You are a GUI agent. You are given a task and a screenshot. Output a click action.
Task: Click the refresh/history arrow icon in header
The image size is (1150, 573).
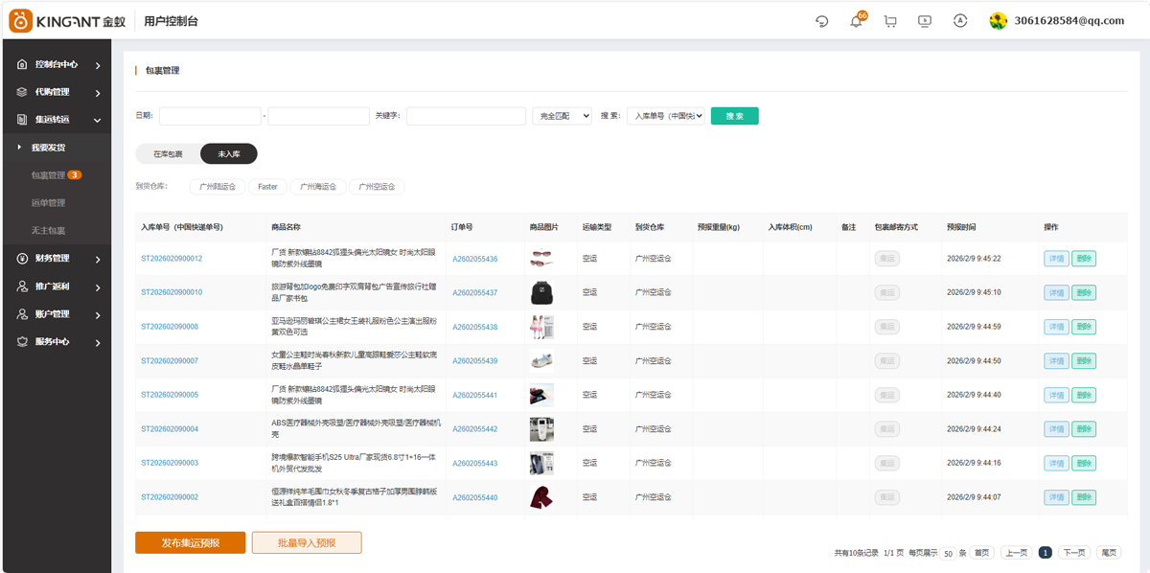coord(821,21)
